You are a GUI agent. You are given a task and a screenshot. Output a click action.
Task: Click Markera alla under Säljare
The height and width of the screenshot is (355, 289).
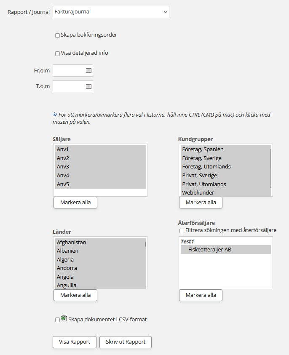[x=75, y=203]
